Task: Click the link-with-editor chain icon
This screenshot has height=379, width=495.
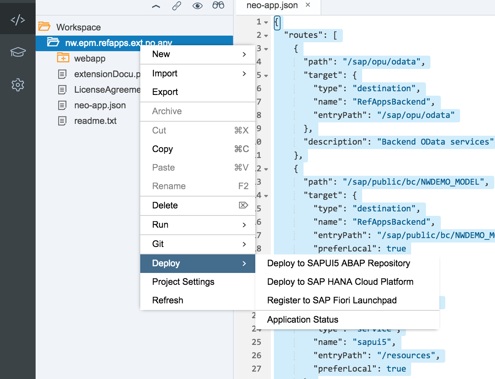Action: point(177,6)
